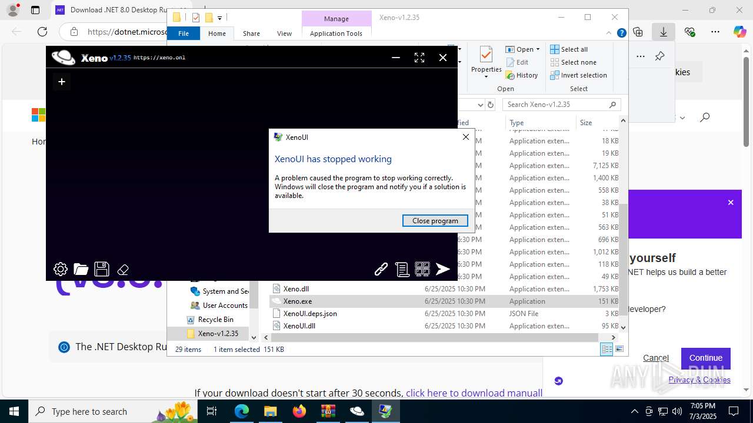
Task: Clear editor with the Xeno eraser icon
Action: coord(123,270)
